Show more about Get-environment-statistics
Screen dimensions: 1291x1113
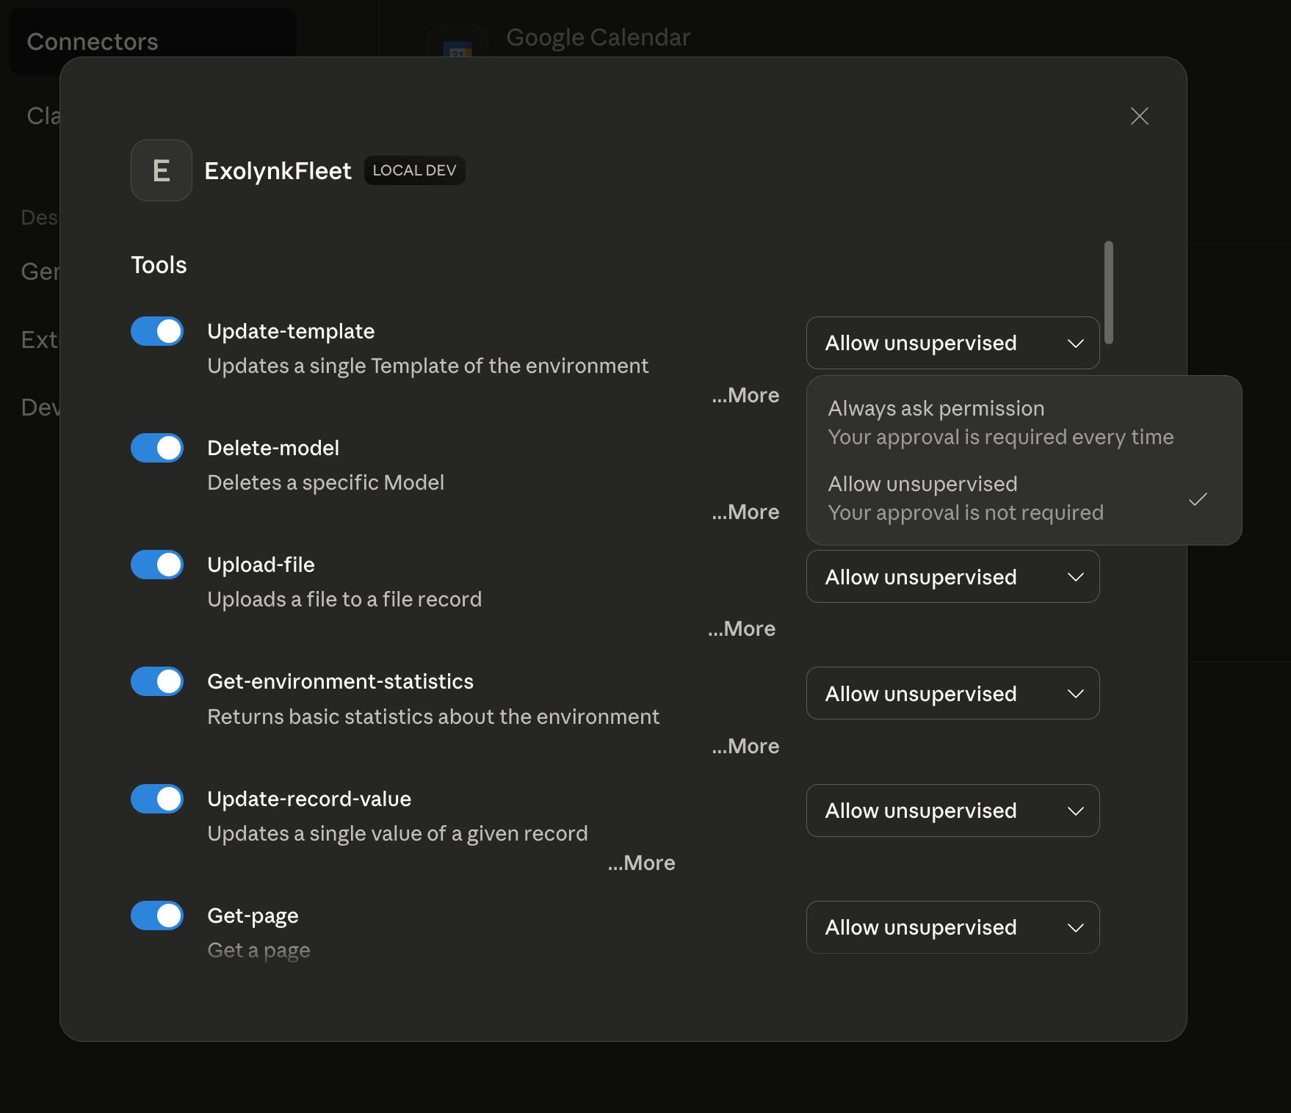coord(745,746)
